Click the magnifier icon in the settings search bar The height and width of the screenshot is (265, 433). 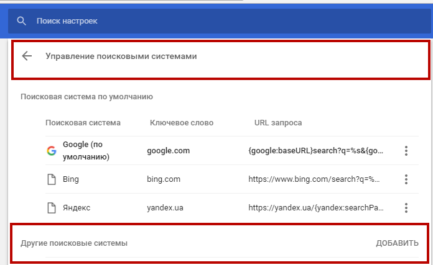21,21
